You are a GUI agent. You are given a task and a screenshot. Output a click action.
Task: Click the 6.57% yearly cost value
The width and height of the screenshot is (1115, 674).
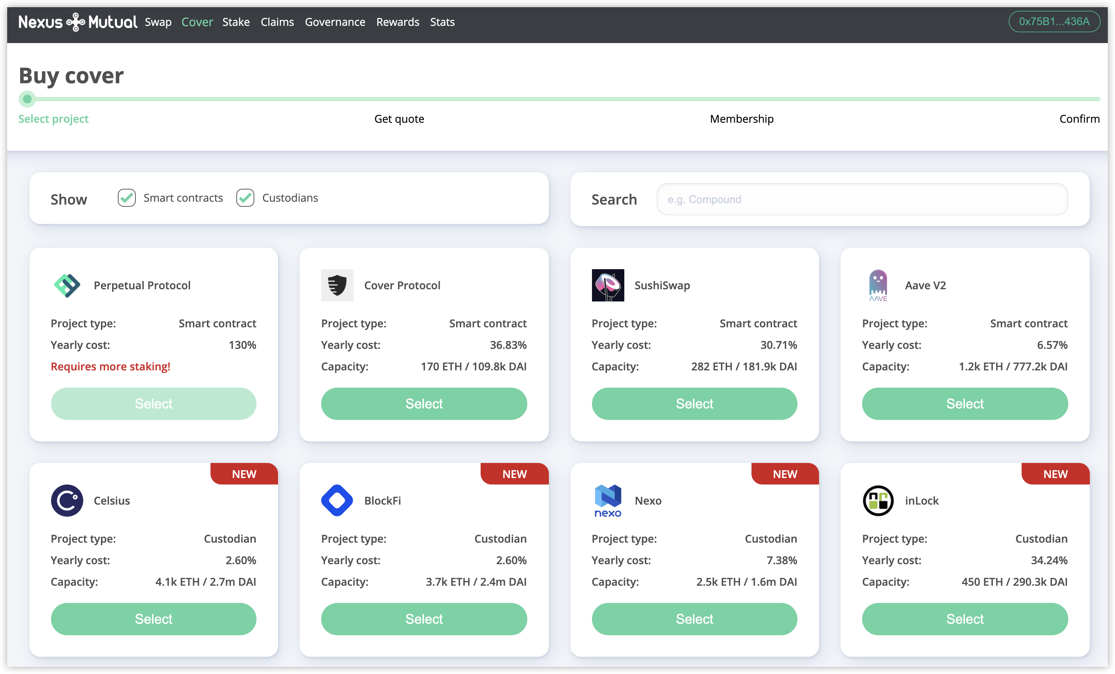point(1052,345)
